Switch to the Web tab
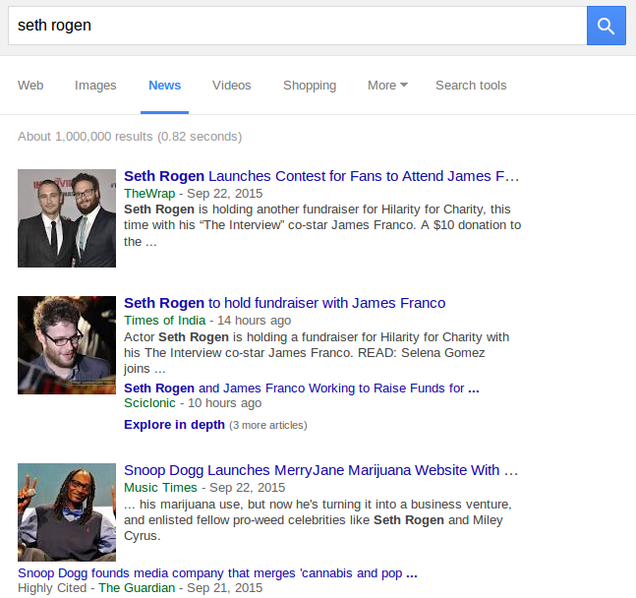 (30, 86)
